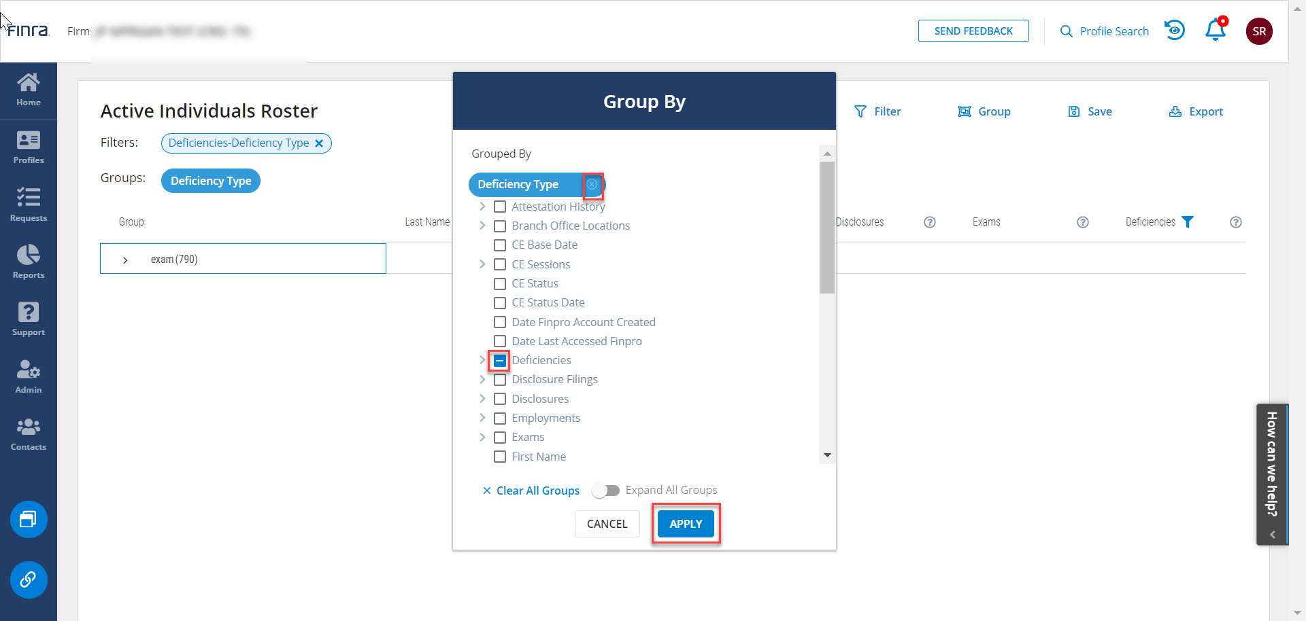Open the notifications bell icon
The width and height of the screenshot is (1306, 621).
pyautogui.click(x=1215, y=31)
